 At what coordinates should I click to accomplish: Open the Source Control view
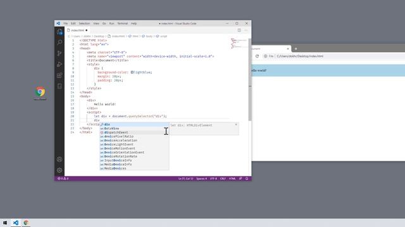pos(59,53)
